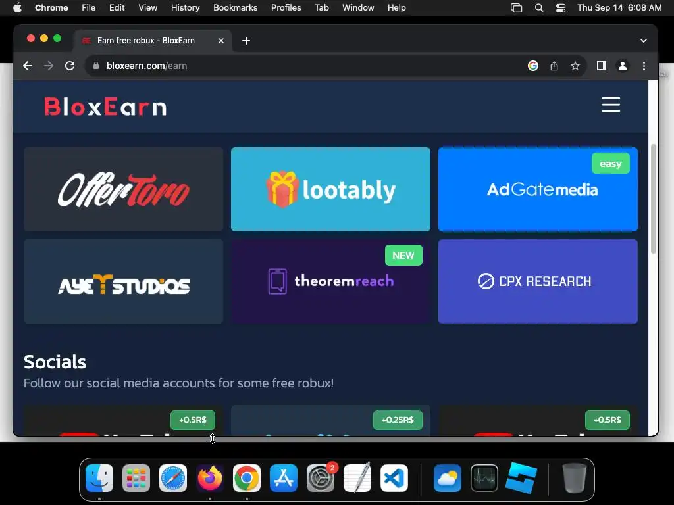Open the Window menu
The image size is (674, 505).
[x=358, y=8]
